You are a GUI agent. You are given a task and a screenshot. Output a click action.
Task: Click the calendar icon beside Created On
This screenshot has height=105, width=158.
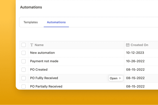point(128,45)
